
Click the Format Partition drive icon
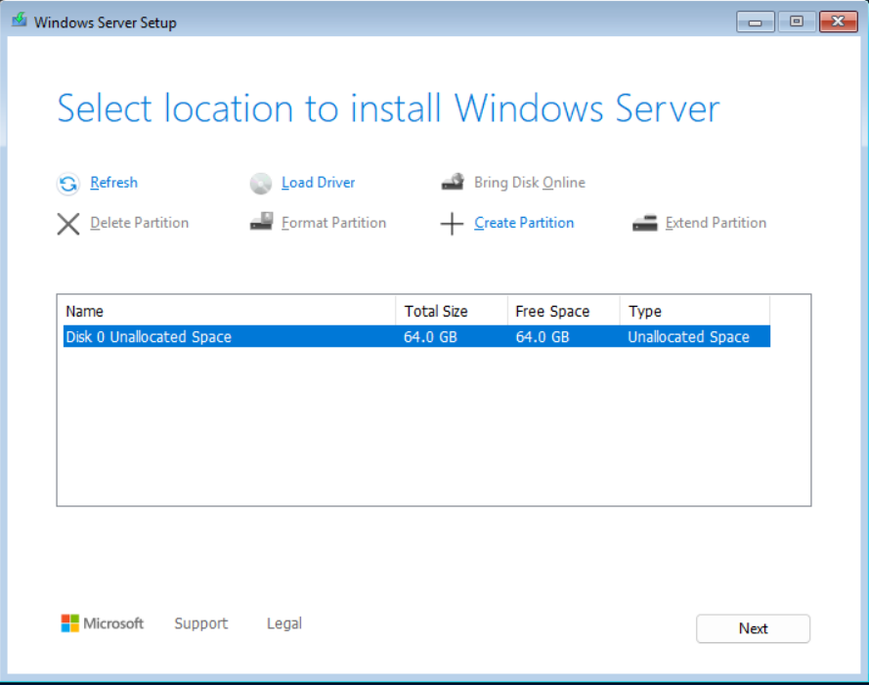pyautogui.click(x=261, y=223)
